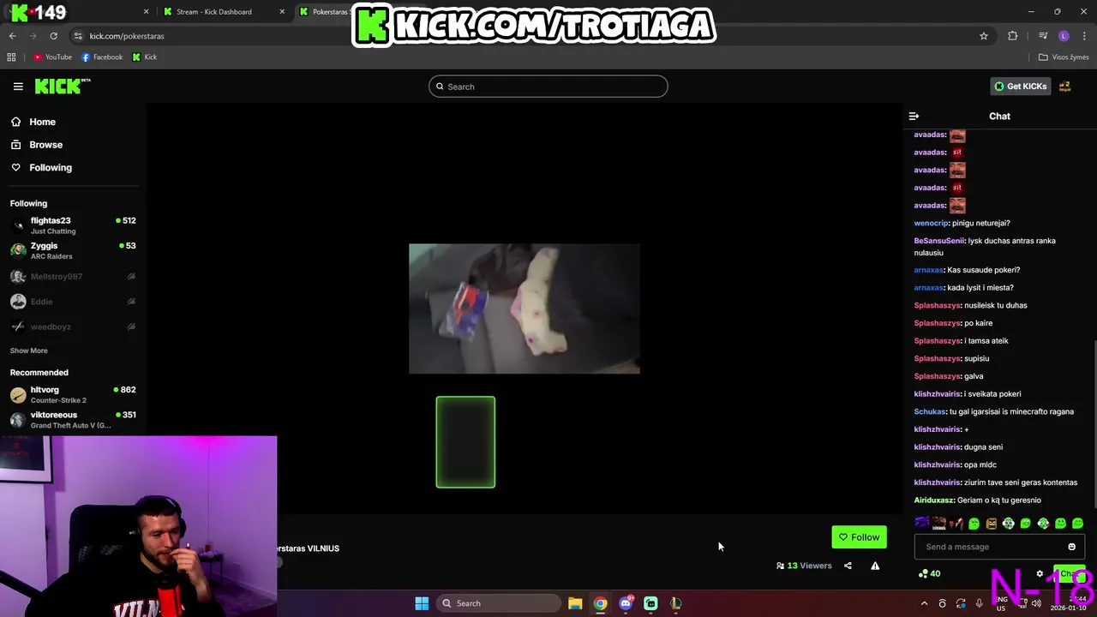Screen dimensions: 1097x617
Task: Open flightas23 channel from Following list
Action: coord(73,225)
